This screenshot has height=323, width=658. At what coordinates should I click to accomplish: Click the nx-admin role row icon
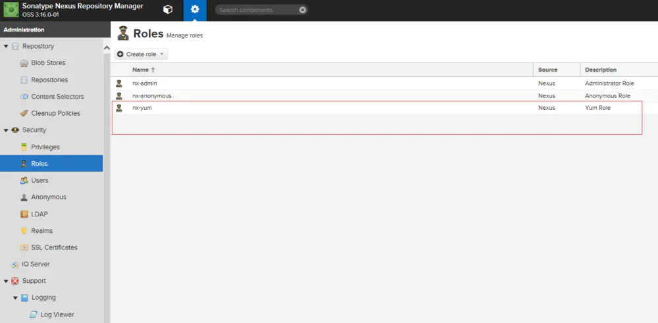pos(119,84)
